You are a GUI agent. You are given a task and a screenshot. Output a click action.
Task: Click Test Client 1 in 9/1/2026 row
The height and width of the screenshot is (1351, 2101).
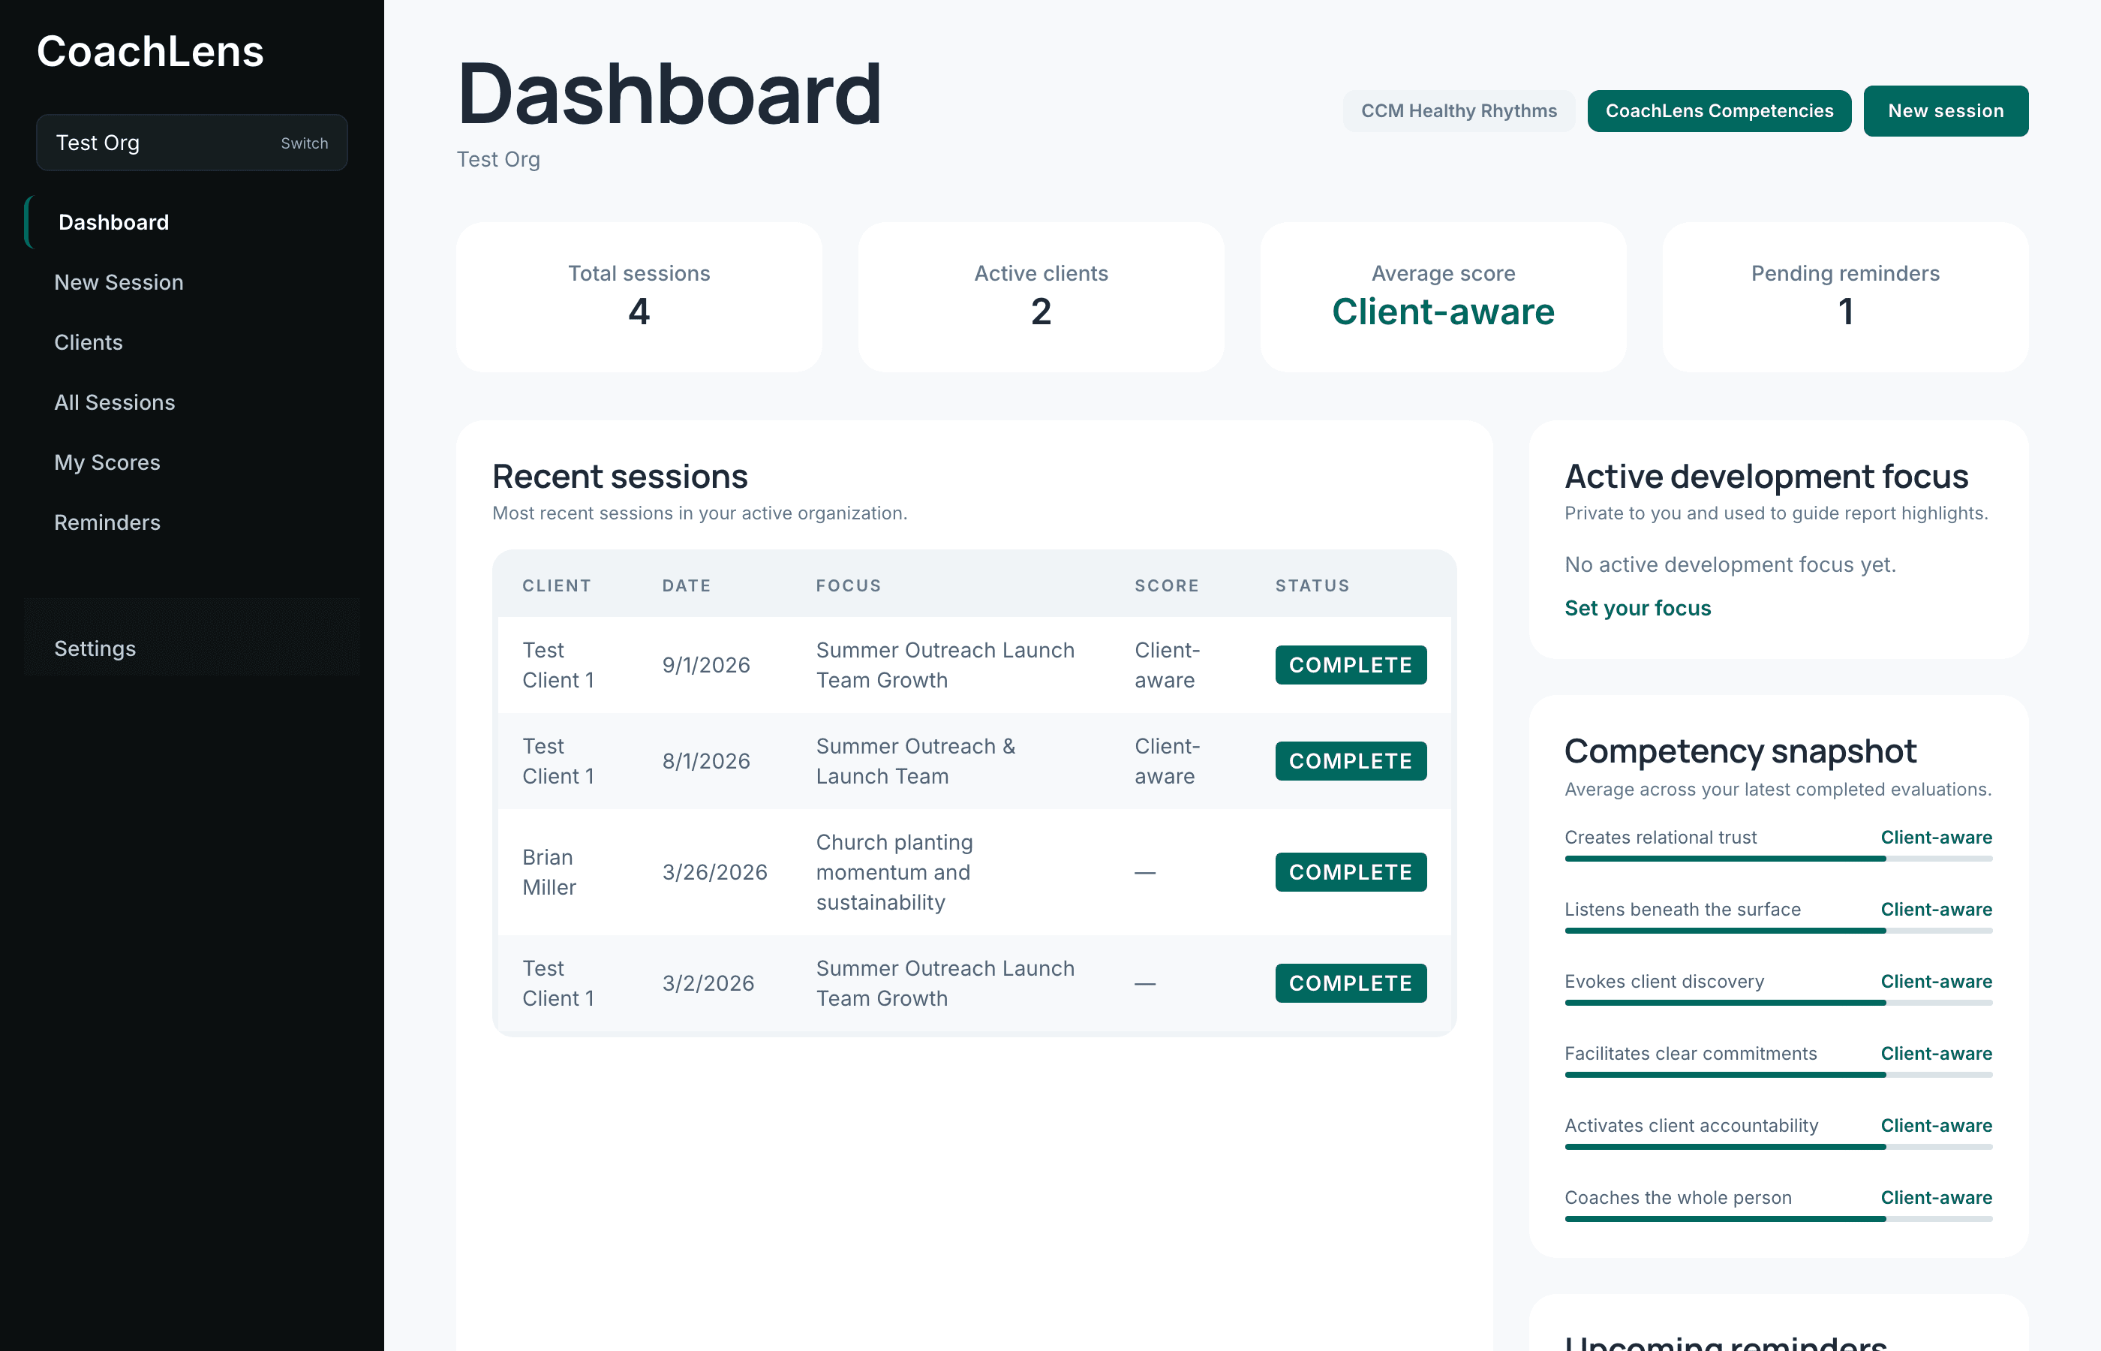(558, 665)
